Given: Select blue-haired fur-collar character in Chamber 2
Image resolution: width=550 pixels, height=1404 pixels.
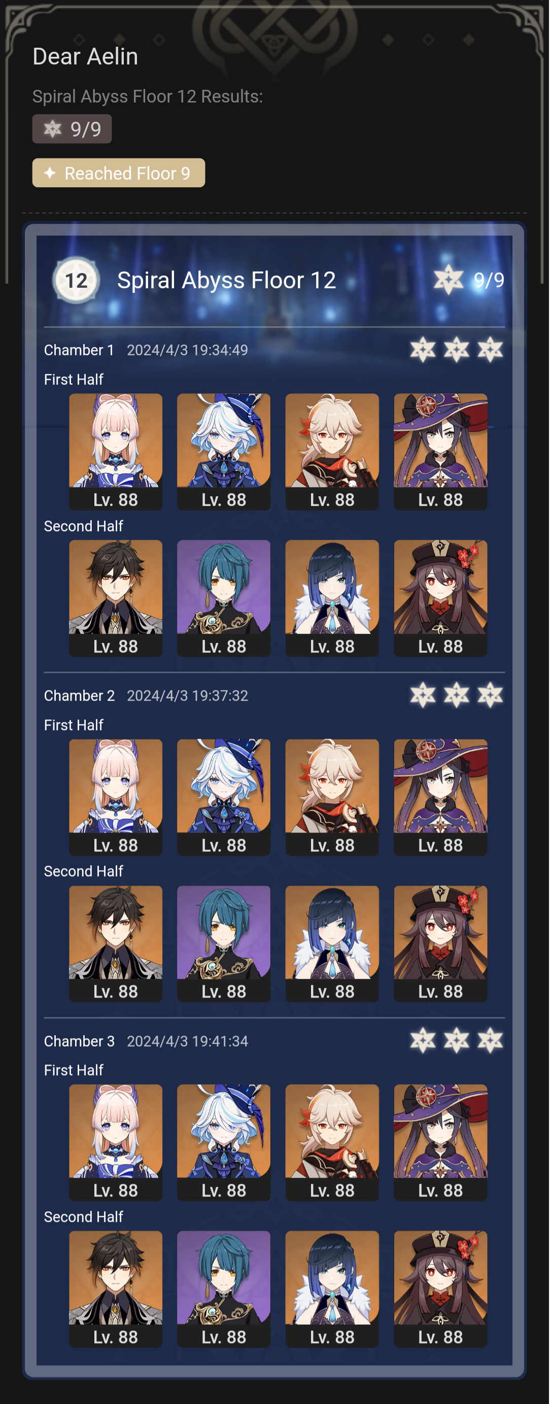Looking at the screenshot, I should [x=332, y=943].
